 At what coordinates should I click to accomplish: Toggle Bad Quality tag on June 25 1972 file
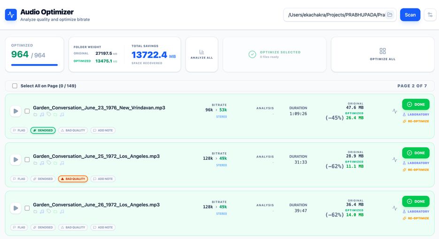point(73,179)
